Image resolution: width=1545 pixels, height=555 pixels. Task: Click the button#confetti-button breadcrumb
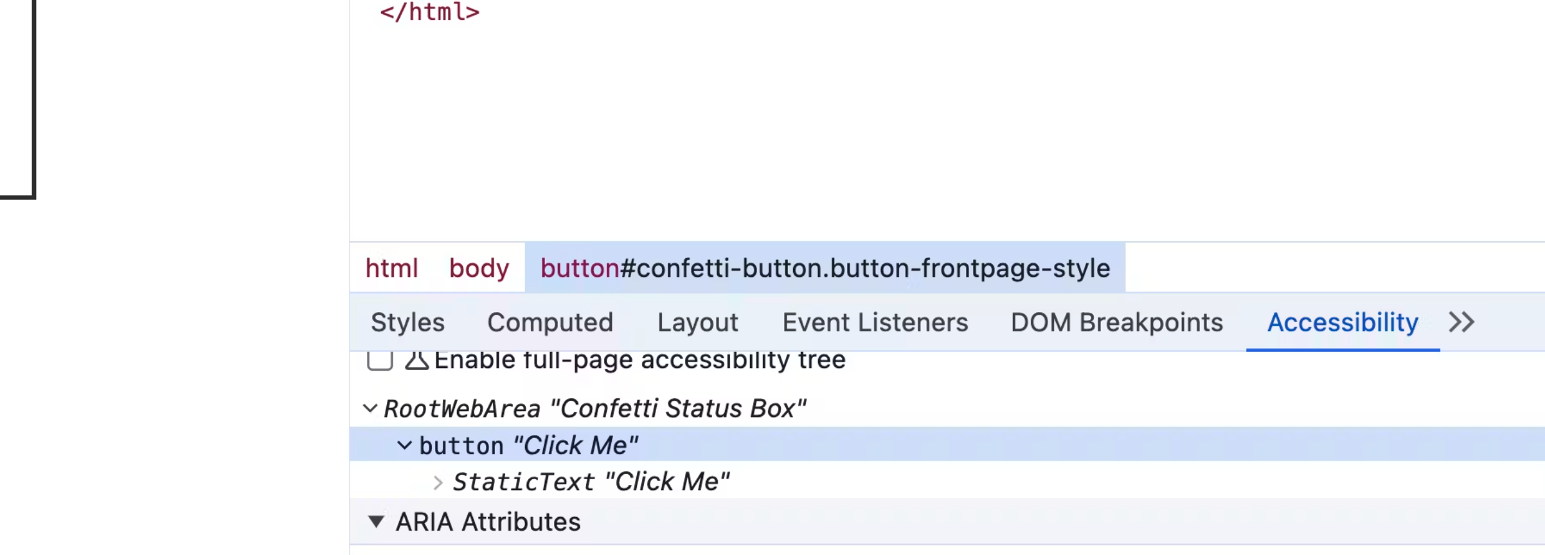coord(825,268)
